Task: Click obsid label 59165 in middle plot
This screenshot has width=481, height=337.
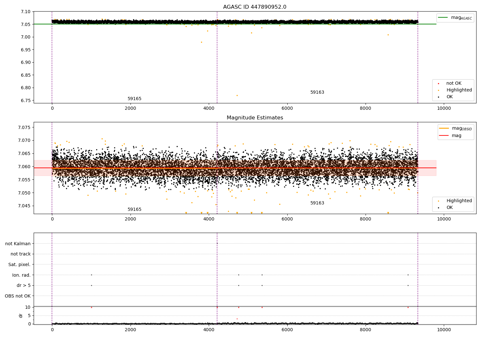Action: coord(134,210)
